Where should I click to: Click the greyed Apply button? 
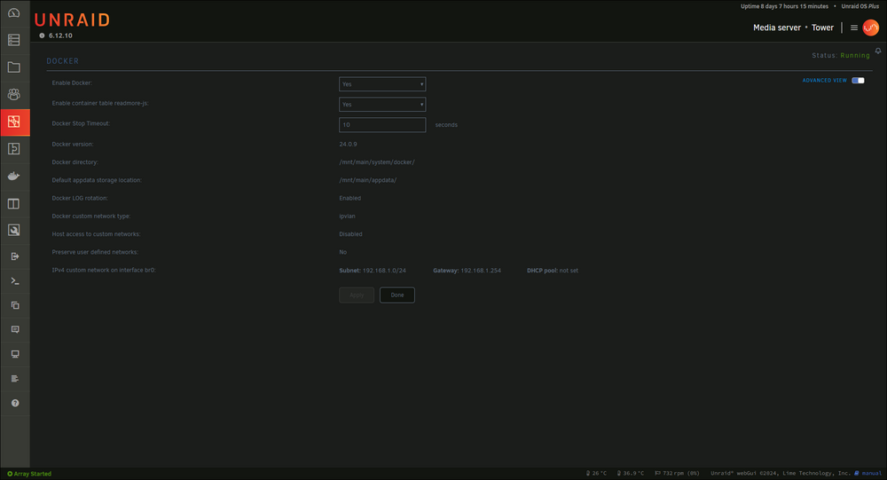pos(357,295)
